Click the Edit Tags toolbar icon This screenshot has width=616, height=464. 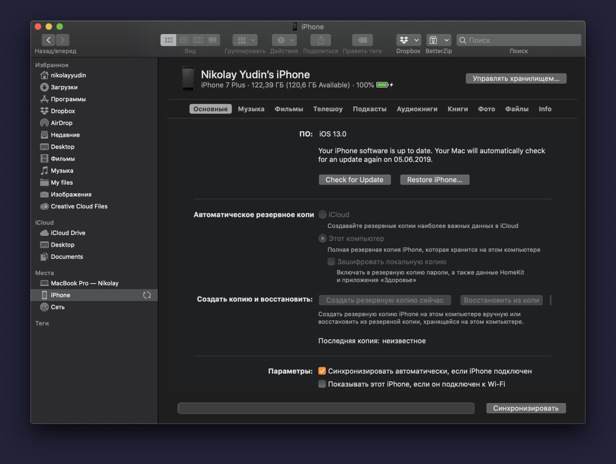(x=362, y=40)
